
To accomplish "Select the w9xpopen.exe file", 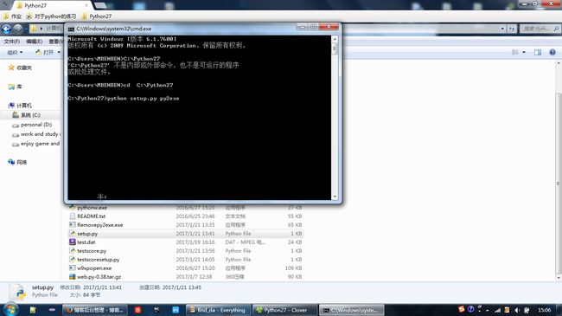I will pyautogui.click(x=90, y=268).
